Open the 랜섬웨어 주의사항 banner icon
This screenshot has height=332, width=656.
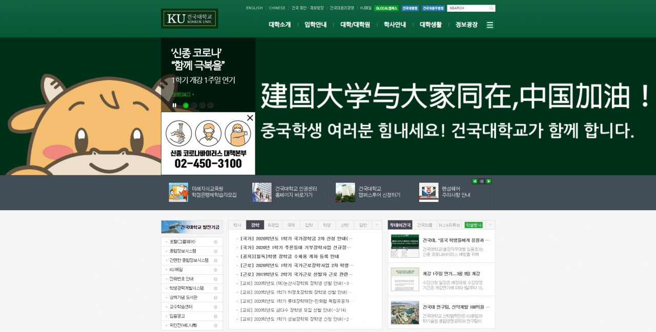tap(428, 192)
